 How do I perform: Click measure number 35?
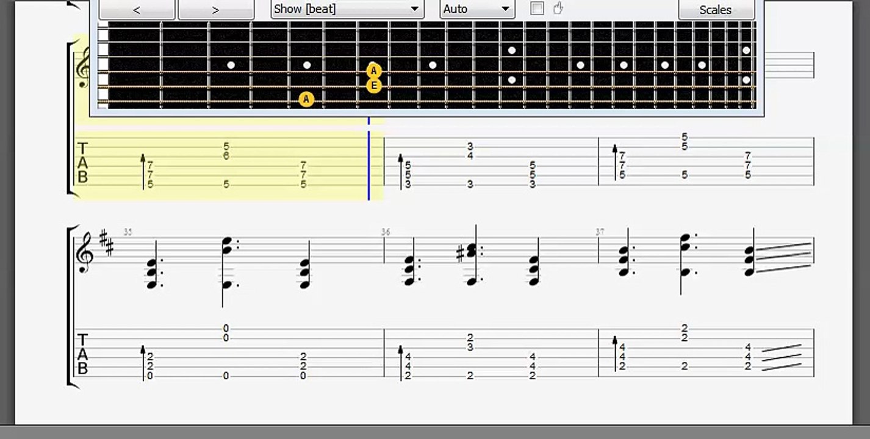click(128, 232)
